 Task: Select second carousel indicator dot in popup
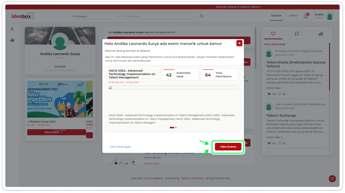(x=176, y=128)
